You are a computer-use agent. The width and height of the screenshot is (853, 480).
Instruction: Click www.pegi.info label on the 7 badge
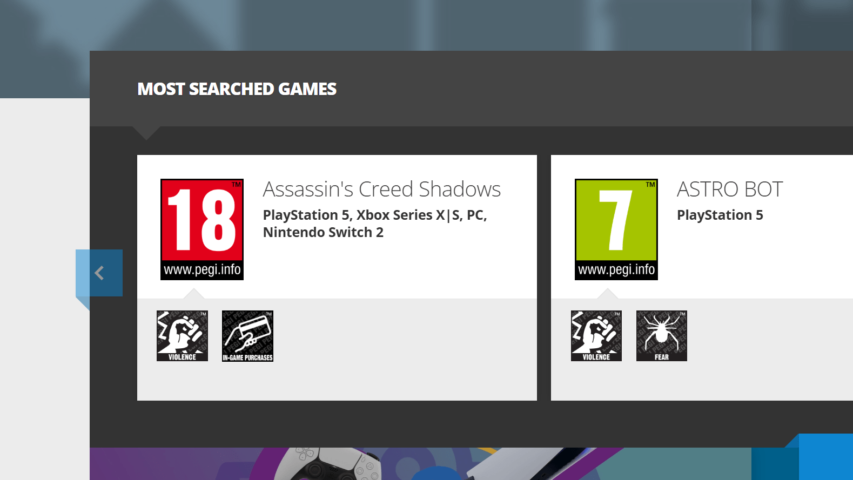(616, 269)
